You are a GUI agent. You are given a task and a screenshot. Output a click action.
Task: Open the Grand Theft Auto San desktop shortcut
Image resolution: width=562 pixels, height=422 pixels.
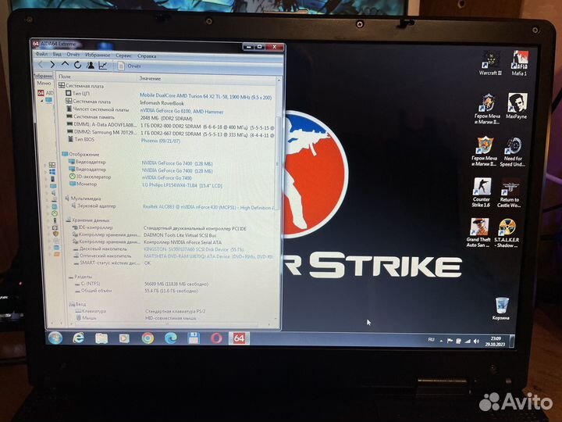[x=478, y=233]
